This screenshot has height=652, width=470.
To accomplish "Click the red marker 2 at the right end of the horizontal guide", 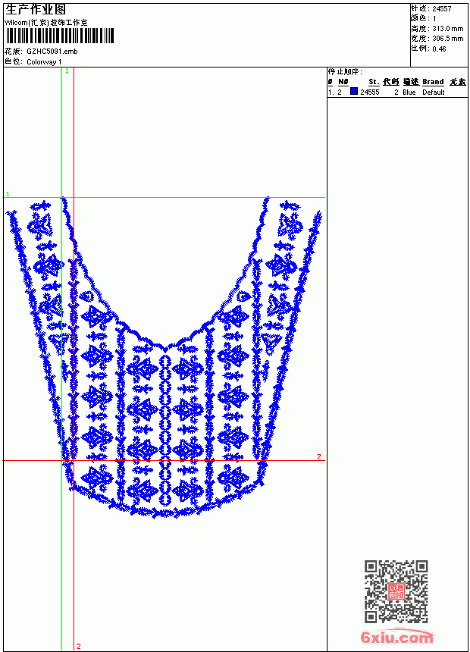I will [x=319, y=456].
